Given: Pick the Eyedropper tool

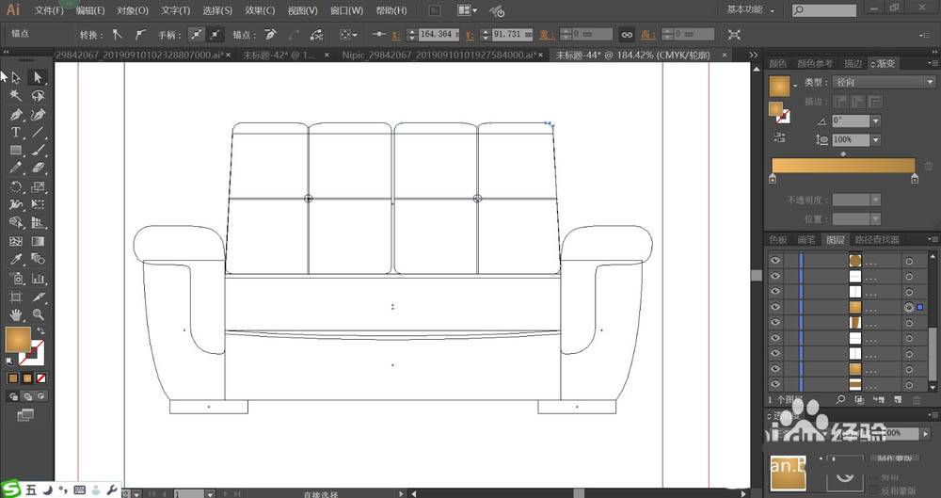Looking at the screenshot, I should click(x=16, y=259).
